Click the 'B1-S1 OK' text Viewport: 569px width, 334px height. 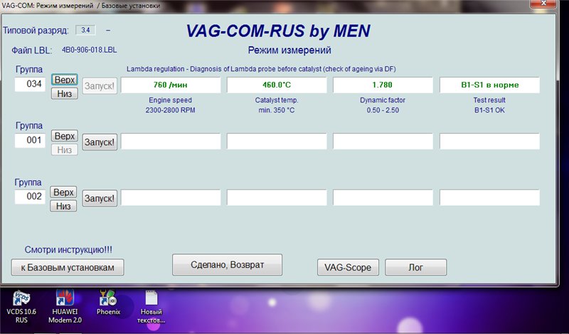(x=489, y=110)
